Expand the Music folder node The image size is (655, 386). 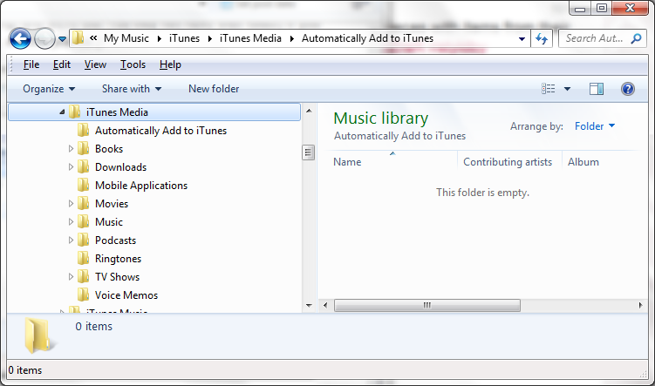point(71,222)
